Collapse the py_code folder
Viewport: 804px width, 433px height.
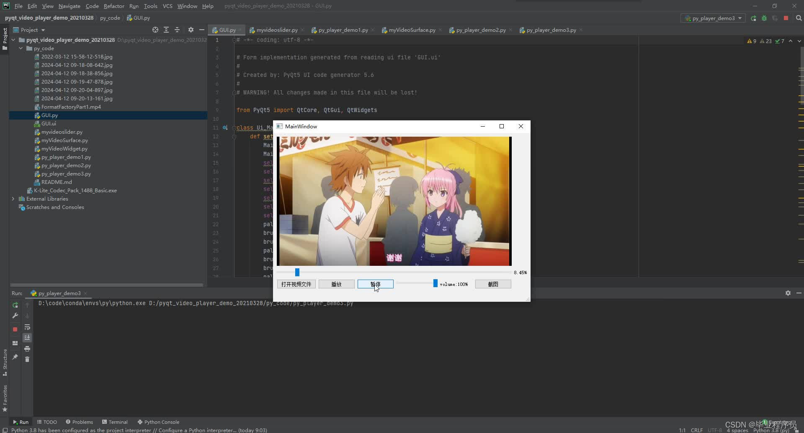click(21, 48)
